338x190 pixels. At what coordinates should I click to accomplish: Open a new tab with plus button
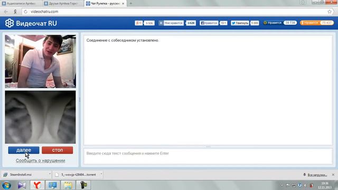130,4
